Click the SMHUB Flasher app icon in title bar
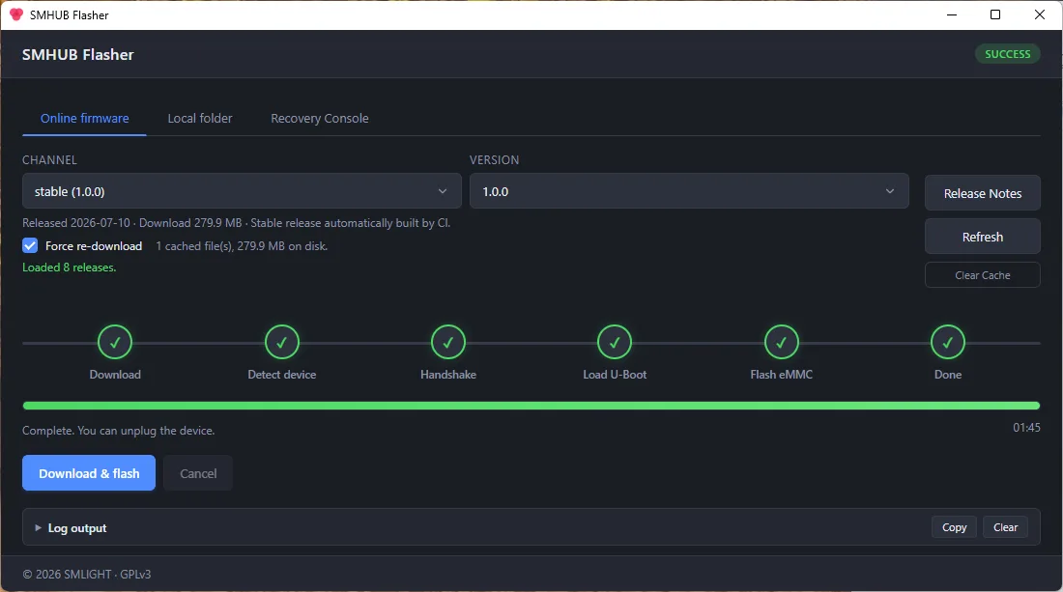Screen dimensions: 1063x592 [16, 14]
